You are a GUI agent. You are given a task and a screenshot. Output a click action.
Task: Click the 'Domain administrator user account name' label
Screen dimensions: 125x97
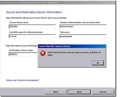(x=80, y=23)
